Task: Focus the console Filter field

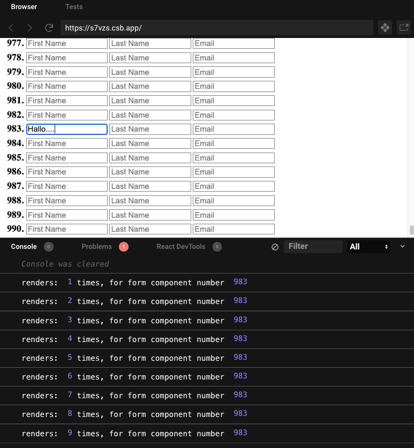Action: [313, 247]
